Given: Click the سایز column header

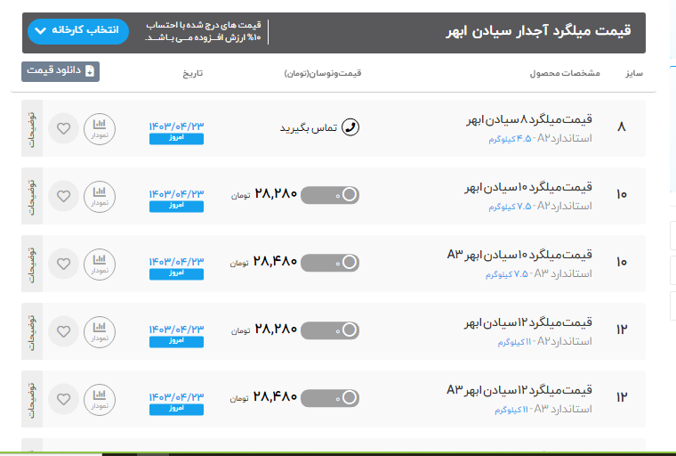Looking at the screenshot, I should (634, 72).
